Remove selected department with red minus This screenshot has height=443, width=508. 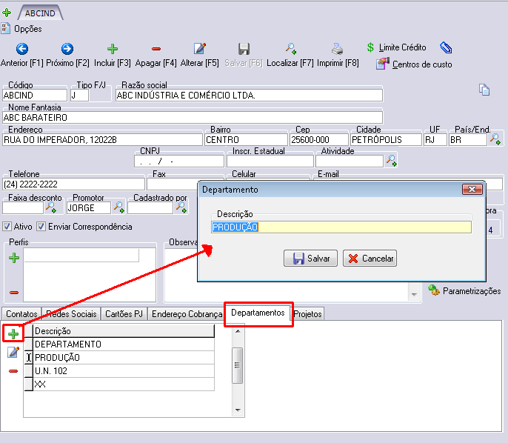click(x=13, y=370)
